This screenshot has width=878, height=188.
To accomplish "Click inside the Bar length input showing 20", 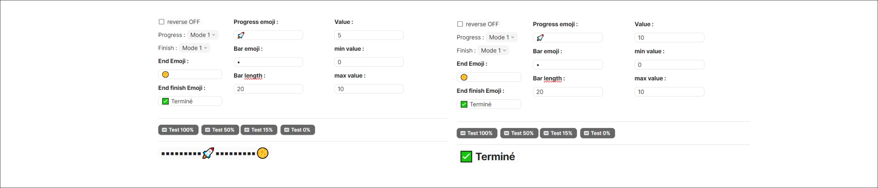I will click(x=268, y=89).
